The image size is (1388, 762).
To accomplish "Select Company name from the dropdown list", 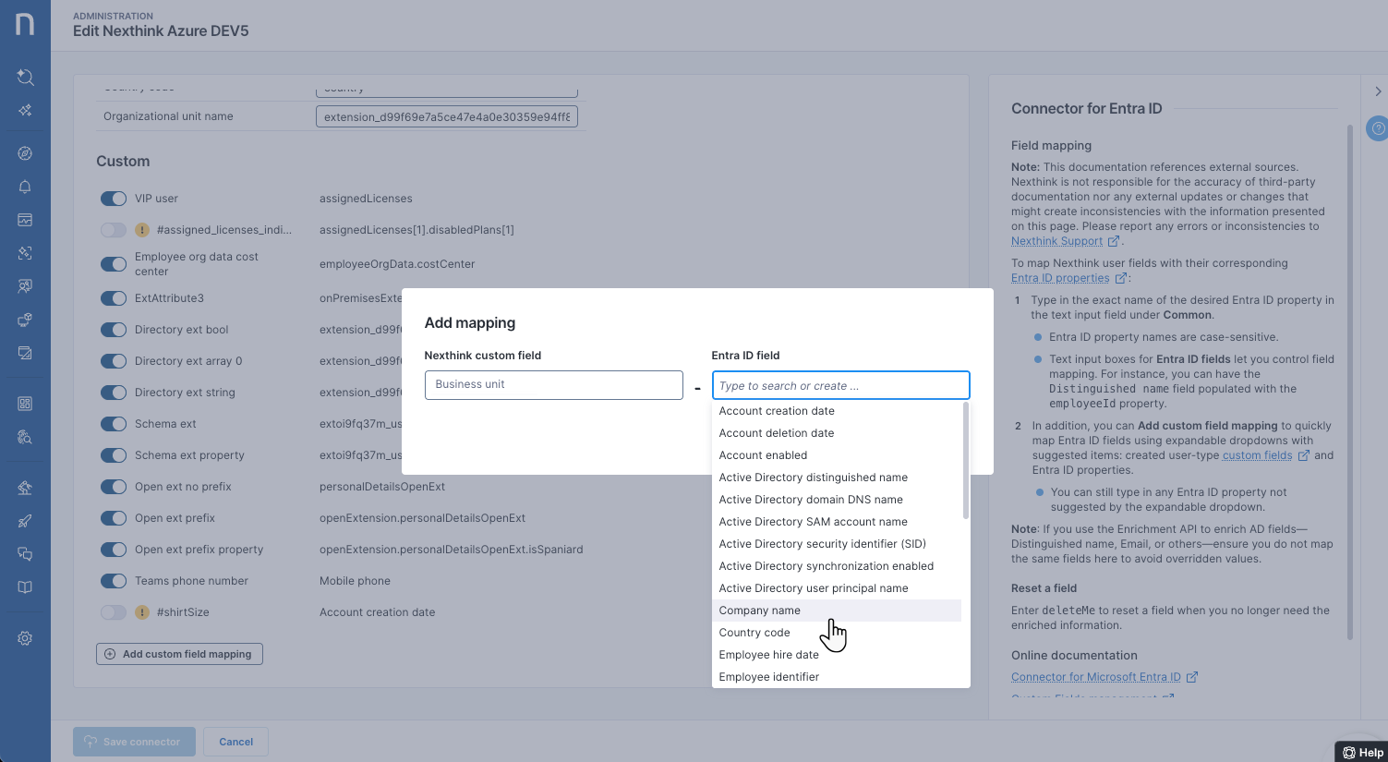I will tap(760, 611).
